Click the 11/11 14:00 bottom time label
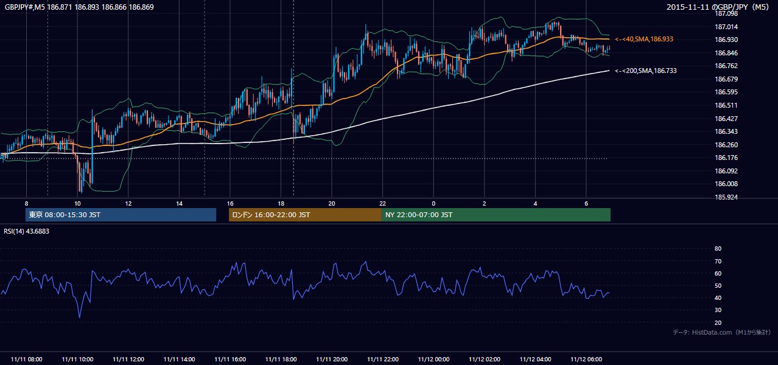This screenshot has height=365, width=778. tap(179, 360)
